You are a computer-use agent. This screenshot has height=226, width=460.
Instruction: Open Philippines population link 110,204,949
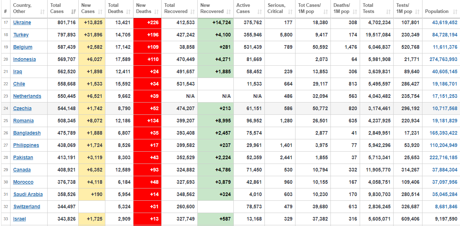point(443,145)
